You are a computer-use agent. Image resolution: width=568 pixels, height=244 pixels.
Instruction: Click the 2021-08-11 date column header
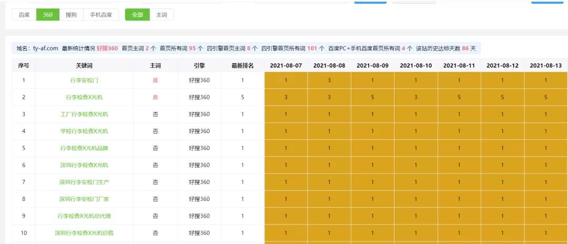coord(459,66)
